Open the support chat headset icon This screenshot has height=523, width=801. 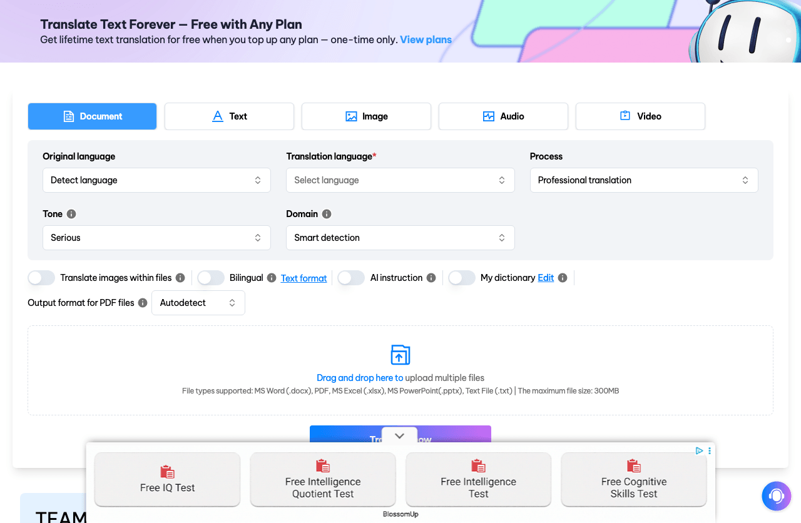pos(777,496)
